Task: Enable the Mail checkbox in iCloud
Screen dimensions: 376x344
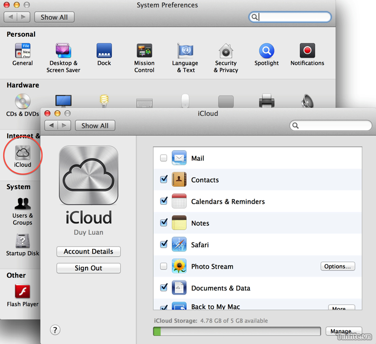Action: [x=164, y=158]
